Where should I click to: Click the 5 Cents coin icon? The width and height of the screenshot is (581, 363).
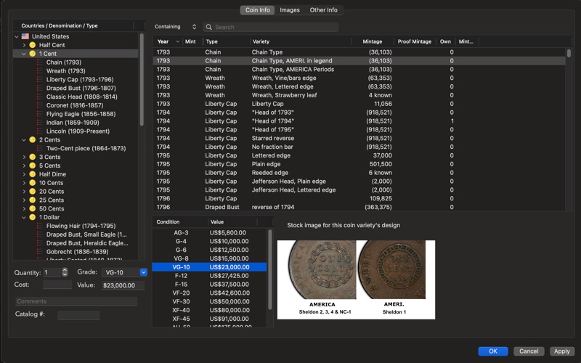[33, 166]
